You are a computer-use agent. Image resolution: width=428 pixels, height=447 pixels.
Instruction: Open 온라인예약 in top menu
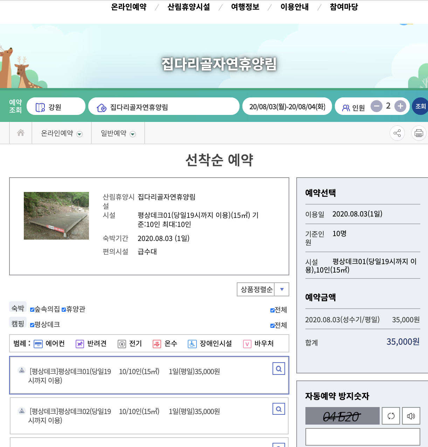tap(129, 7)
